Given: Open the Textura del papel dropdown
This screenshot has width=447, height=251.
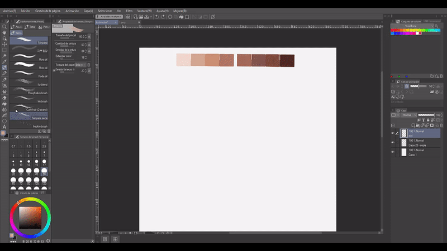Looking at the screenshot, I should tap(80, 65).
